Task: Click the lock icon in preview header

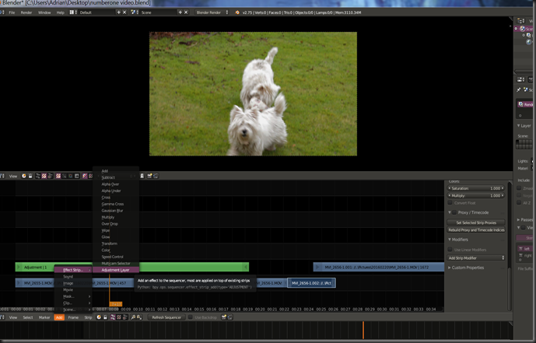Action: pos(30,176)
